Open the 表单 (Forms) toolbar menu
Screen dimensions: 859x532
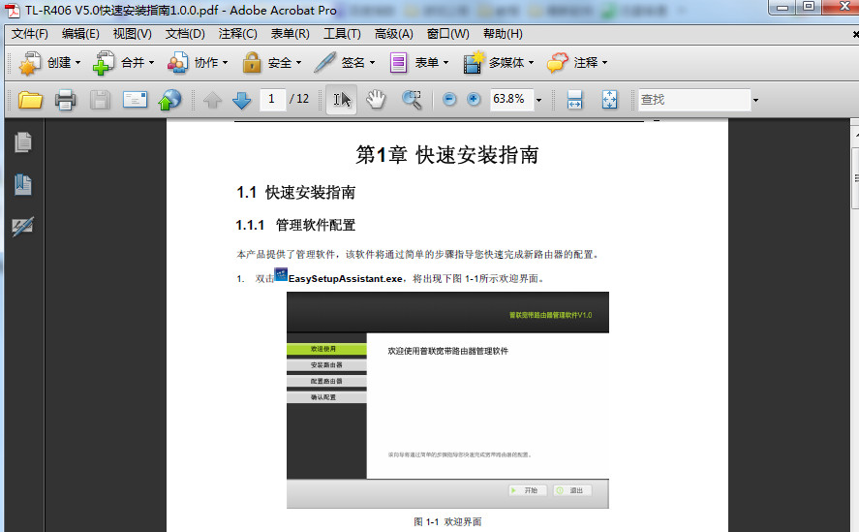pyautogui.click(x=419, y=63)
